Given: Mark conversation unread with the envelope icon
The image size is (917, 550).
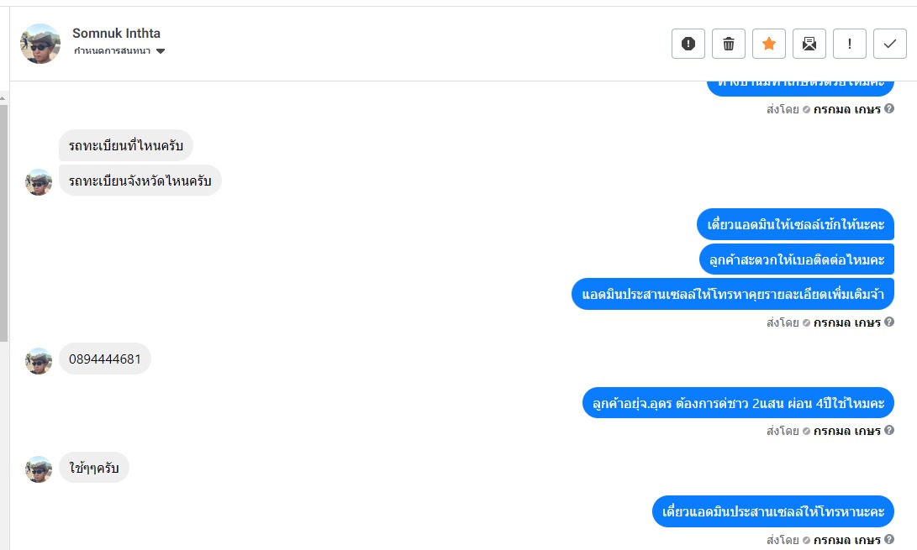Looking at the screenshot, I should pyautogui.click(x=809, y=44).
